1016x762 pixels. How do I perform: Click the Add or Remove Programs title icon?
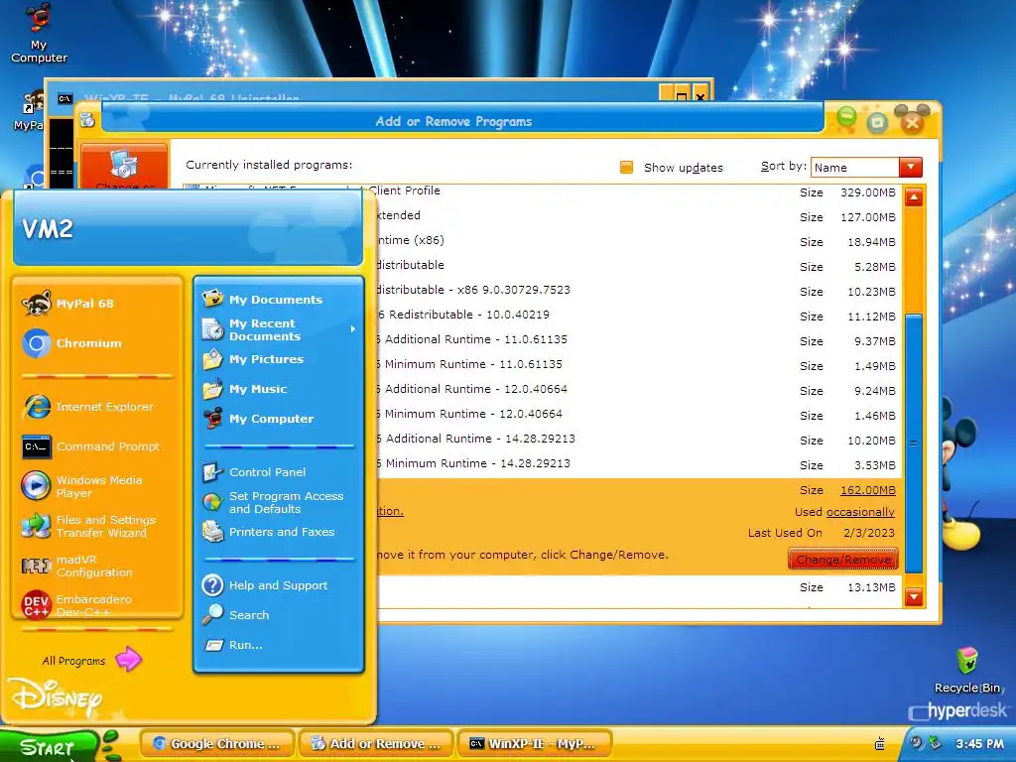pyautogui.click(x=87, y=120)
